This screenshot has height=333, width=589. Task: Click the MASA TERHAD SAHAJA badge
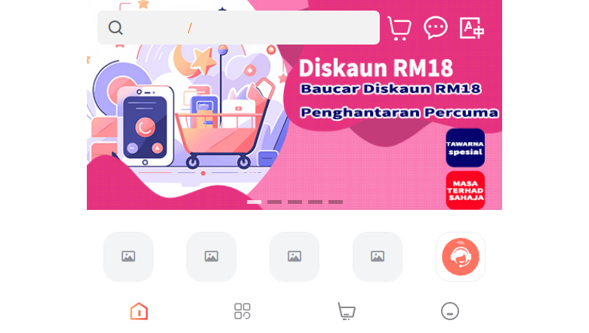click(x=465, y=190)
